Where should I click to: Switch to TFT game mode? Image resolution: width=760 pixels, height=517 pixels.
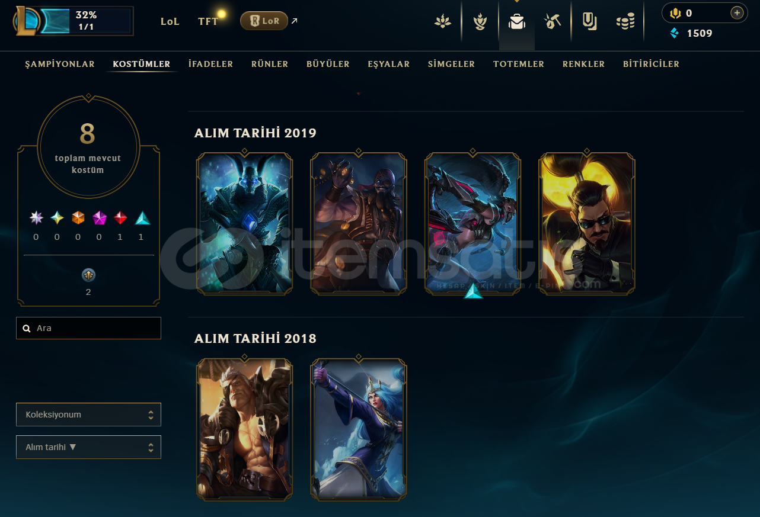click(x=208, y=21)
